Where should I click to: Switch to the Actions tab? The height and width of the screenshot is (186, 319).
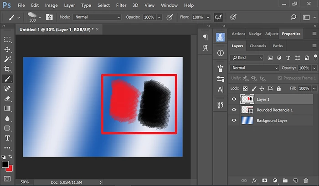[x=238, y=34]
